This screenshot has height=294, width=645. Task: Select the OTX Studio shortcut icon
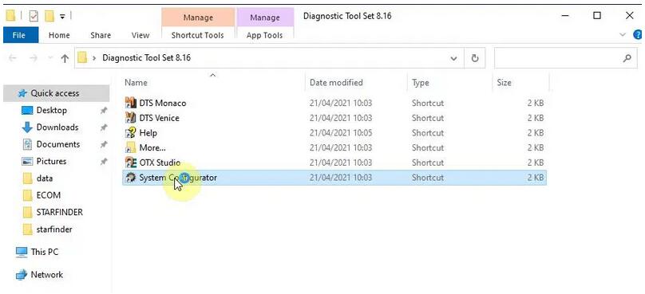point(130,163)
